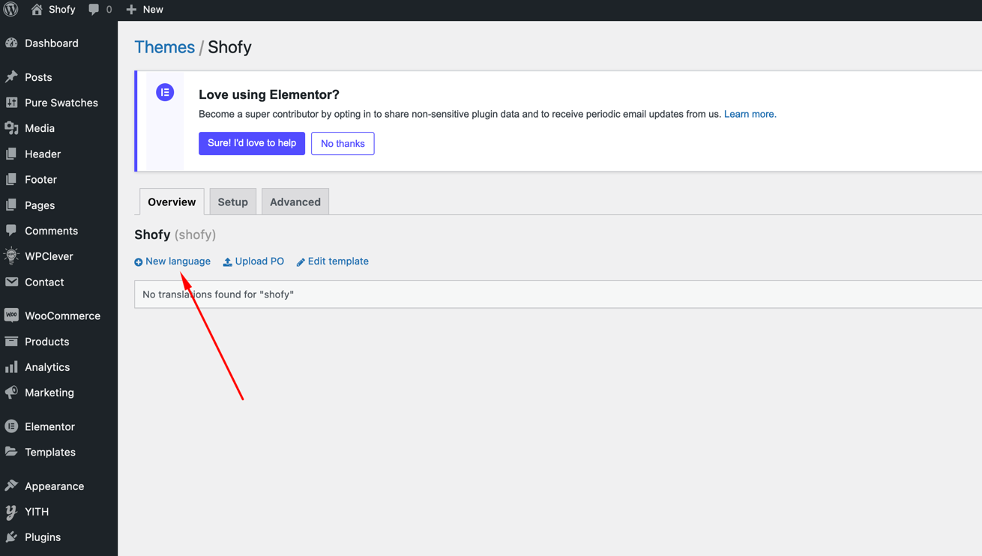Go back to Themes breadcrumb link
The width and height of the screenshot is (982, 556).
click(x=164, y=47)
